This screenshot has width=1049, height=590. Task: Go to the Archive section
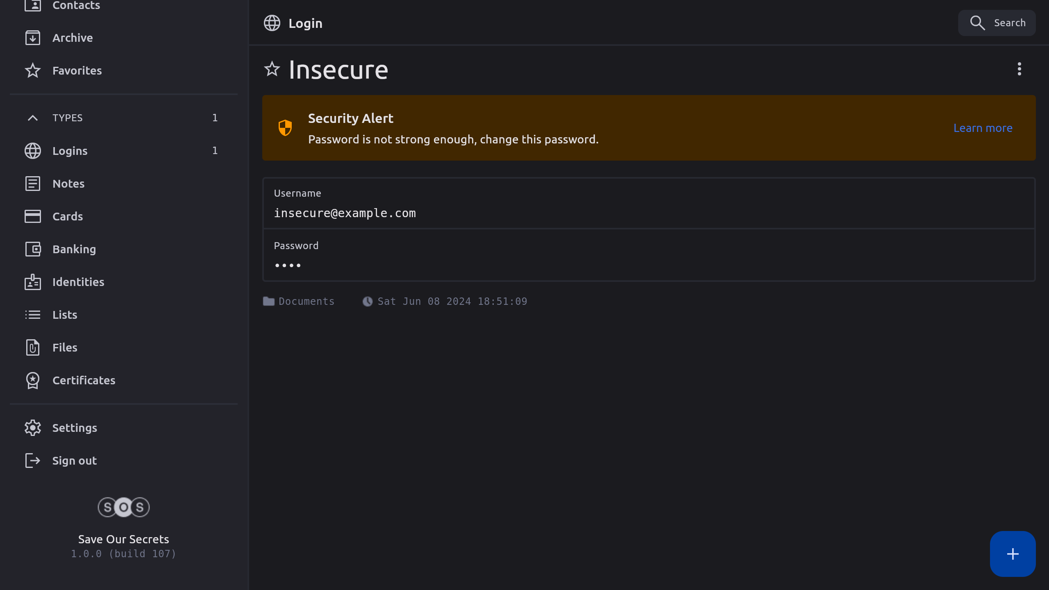click(x=72, y=38)
